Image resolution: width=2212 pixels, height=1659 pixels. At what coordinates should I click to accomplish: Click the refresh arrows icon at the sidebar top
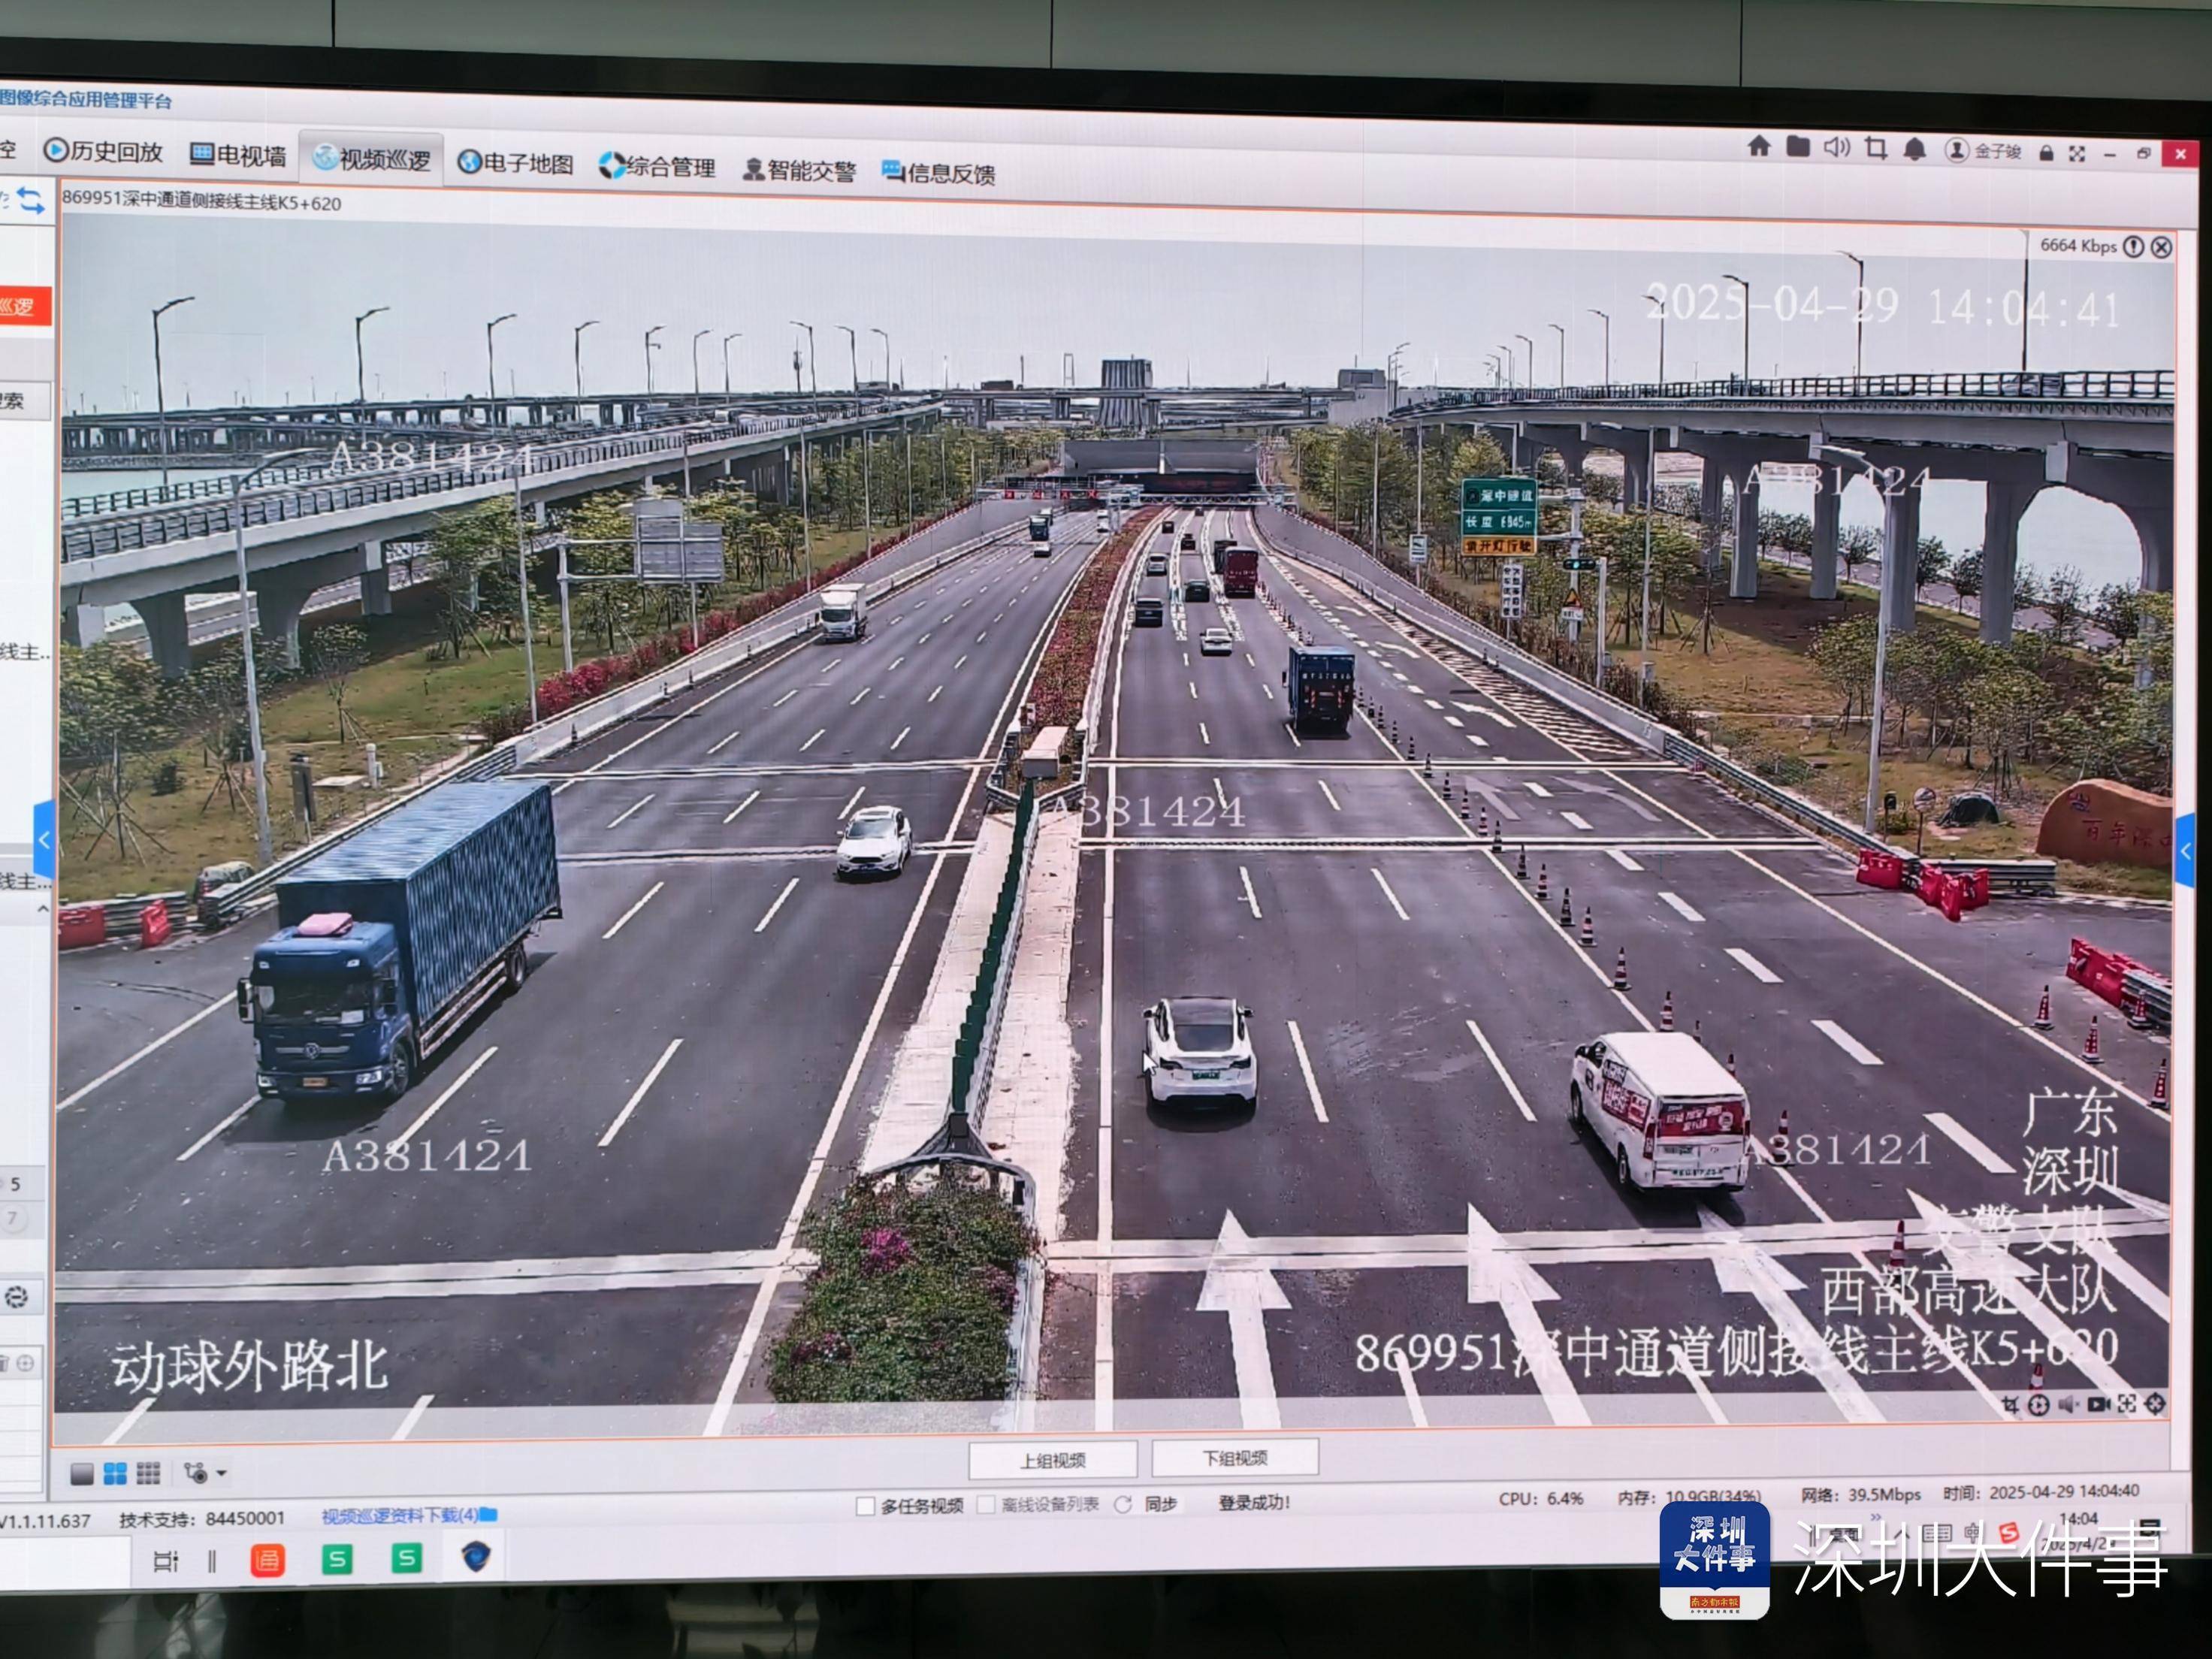coord(31,201)
